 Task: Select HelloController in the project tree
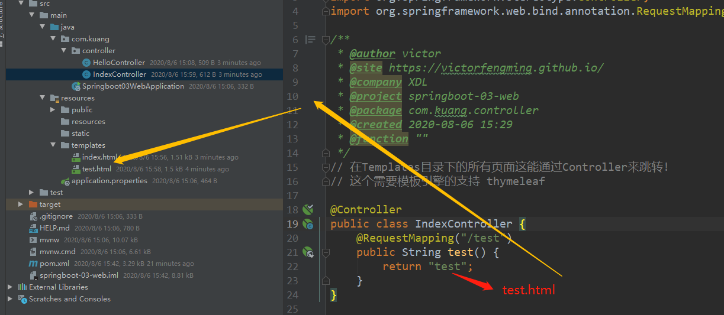[x=118, y=63]
